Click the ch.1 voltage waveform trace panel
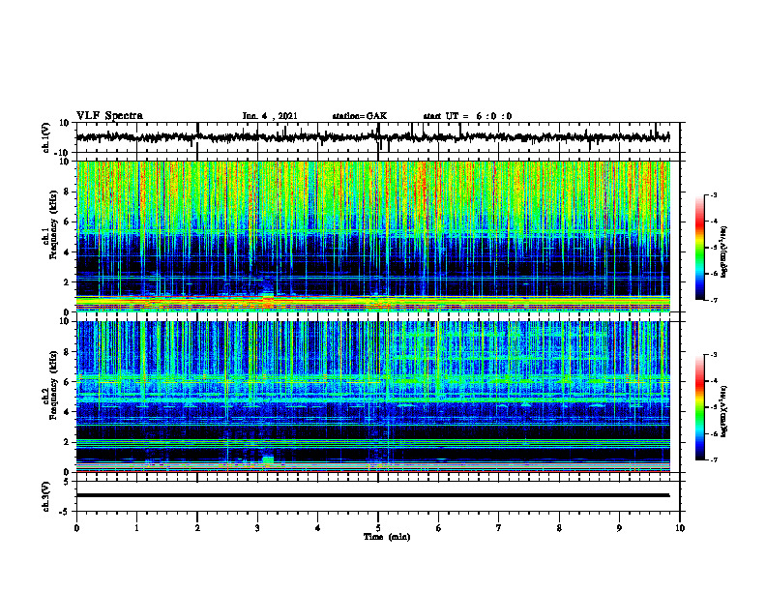This screenshot has width=766, height=592. 378,137
